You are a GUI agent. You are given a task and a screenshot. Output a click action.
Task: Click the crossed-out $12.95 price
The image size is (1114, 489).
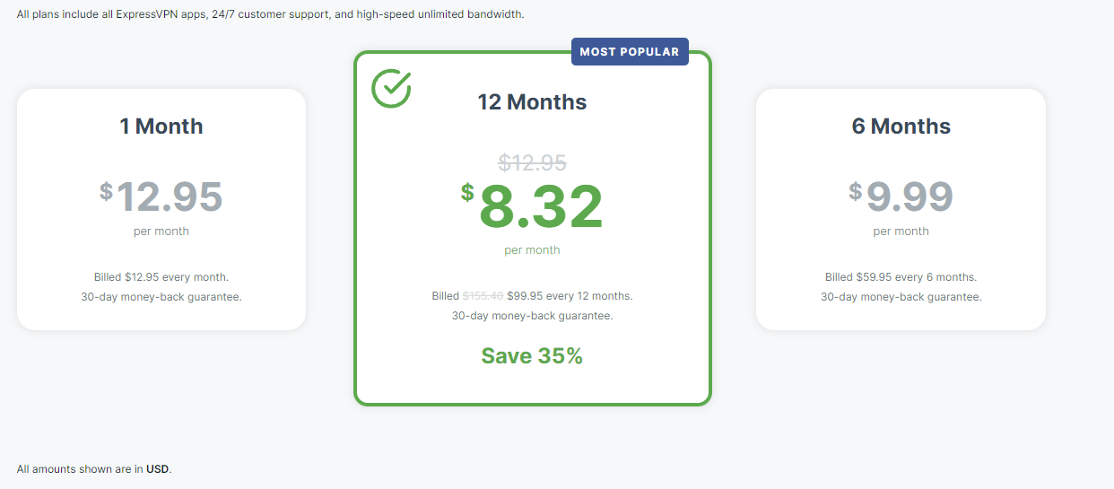click(x=533, y=162)
